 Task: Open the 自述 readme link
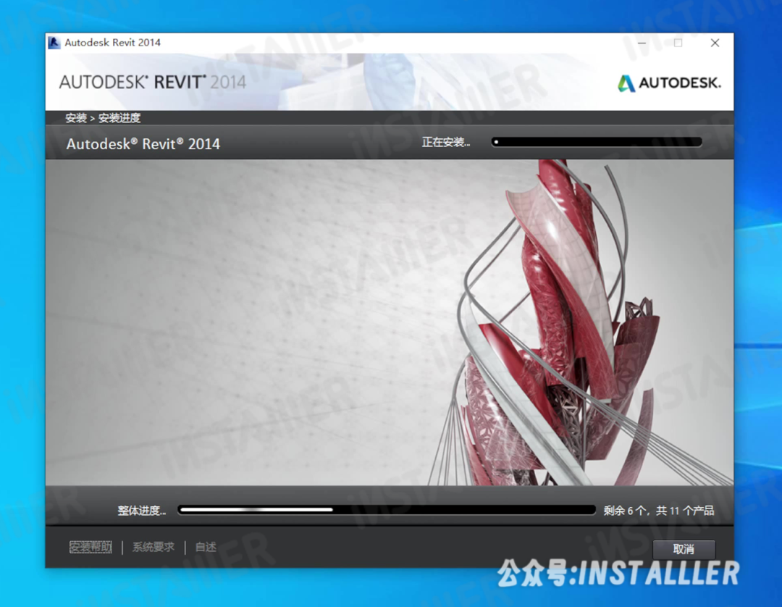[206, 547]
